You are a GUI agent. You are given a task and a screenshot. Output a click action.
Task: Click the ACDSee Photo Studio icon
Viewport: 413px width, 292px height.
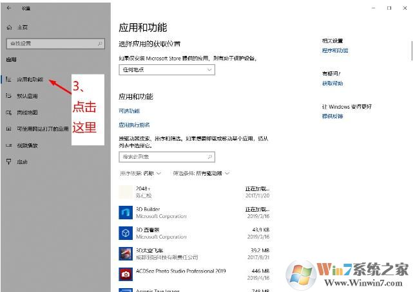coord(126,274)
